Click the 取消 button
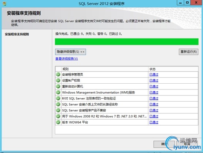 point(187,144)
